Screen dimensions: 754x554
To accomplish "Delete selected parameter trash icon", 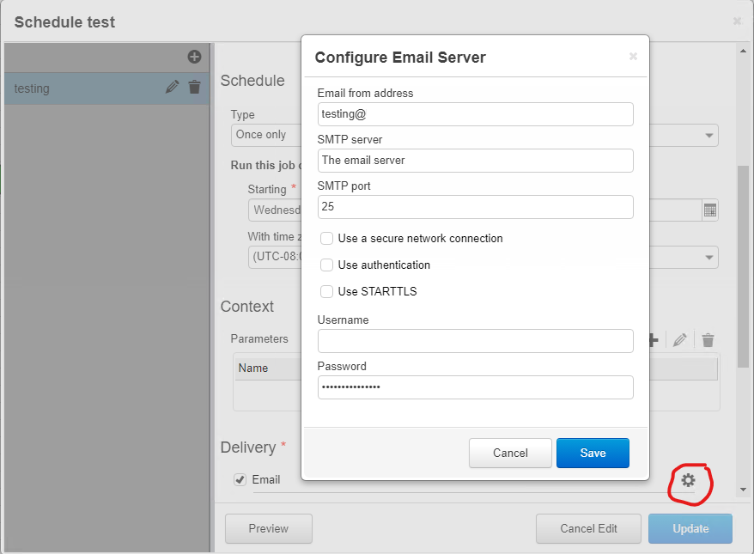I will tap(708, 340).
